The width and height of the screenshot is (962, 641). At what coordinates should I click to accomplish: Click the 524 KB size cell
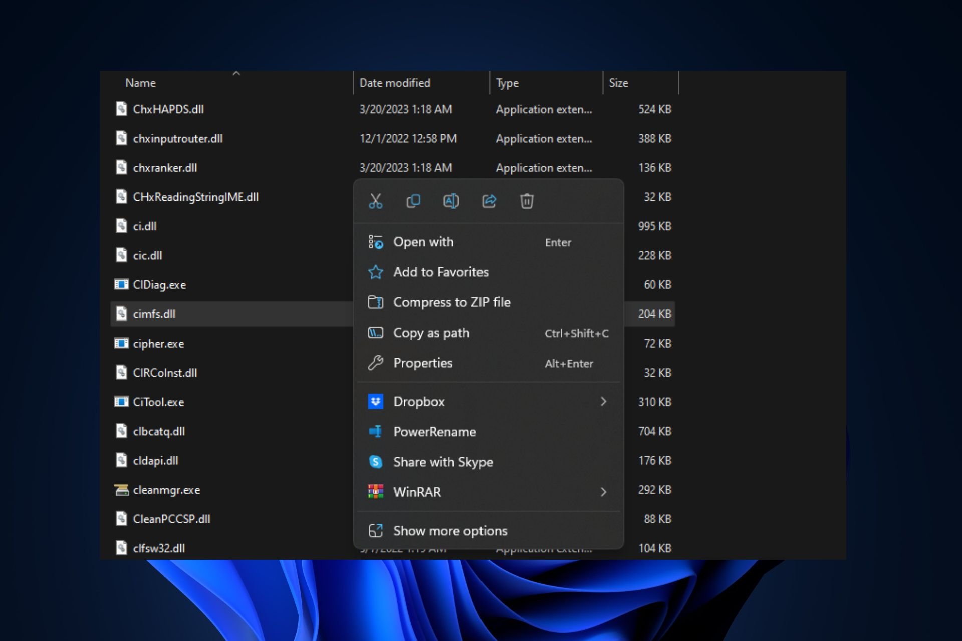(654, 109)
